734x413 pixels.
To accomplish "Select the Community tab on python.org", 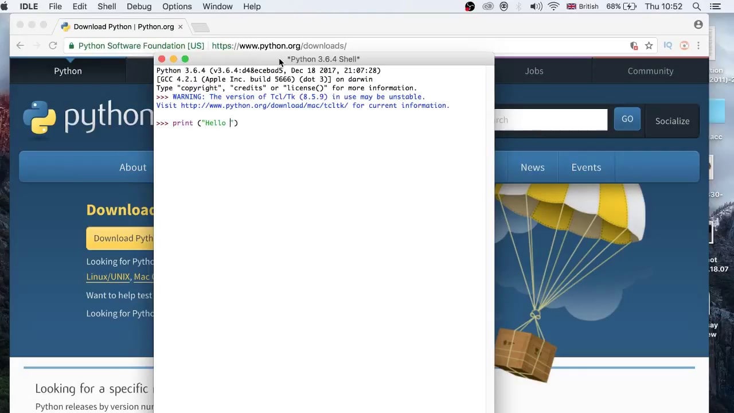I will pyautogui.click(x=650, y=71).
